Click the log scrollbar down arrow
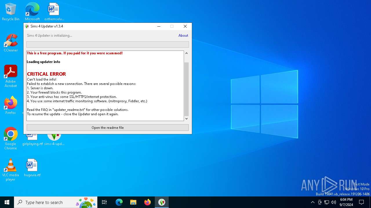This screenshot has width=371, height=208. tap(186, 118)
